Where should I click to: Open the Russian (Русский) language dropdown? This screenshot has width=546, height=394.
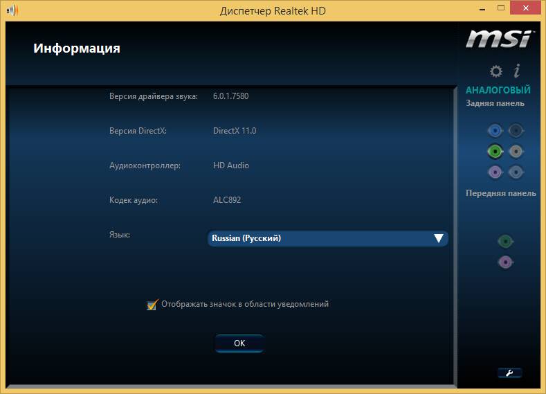click(x=328, y=238)
